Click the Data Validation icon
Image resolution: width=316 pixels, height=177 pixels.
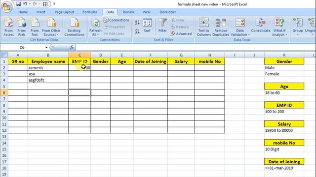point(240,23)
